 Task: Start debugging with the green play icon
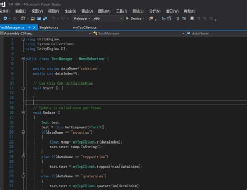point(127,18)
